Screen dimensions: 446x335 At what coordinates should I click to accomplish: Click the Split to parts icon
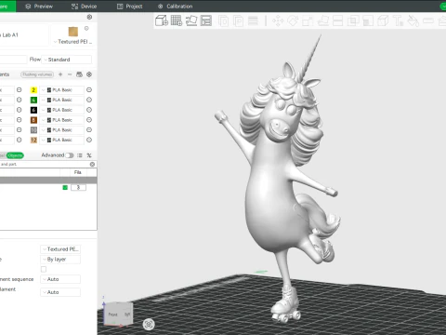coord(238,21)
